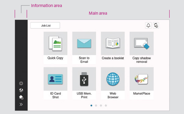Click the Job List button
The width and height of the screenshot is (184, 114).
pyautogui.click(x=45, y=25)
